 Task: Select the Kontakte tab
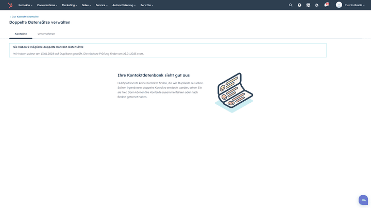click(21, 34)
